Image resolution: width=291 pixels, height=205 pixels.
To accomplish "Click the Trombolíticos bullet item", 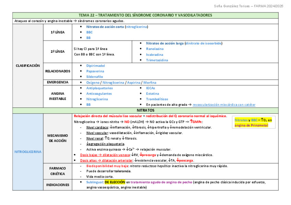I will [158, 99].
